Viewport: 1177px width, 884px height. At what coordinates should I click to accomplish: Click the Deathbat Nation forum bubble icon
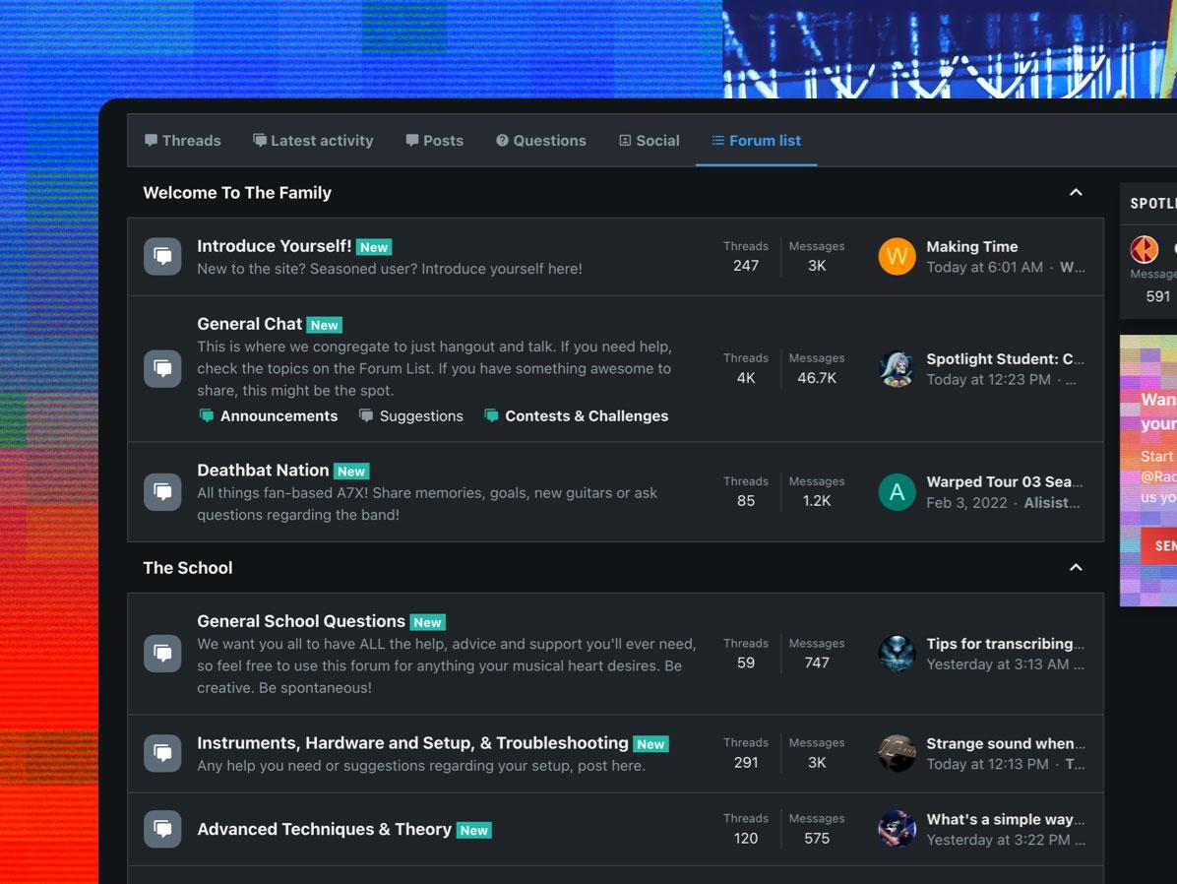[162, 491]
